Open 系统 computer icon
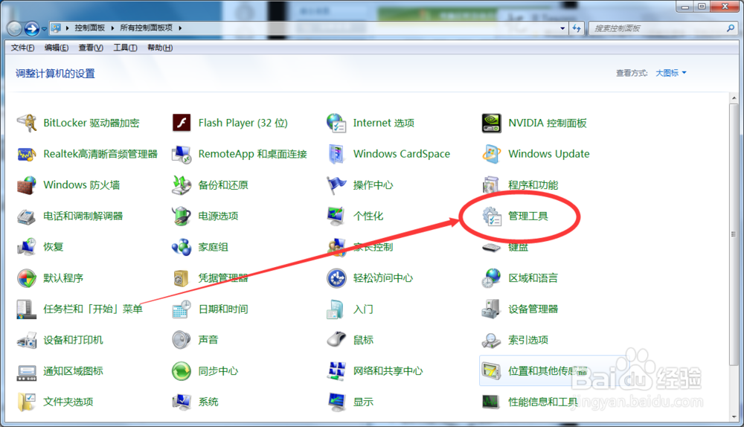The width and height of the screenshot is (744, 427). (x=182, y=402)
